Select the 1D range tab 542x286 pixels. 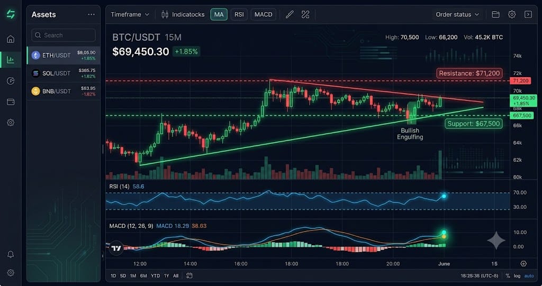tap(113, 275)
